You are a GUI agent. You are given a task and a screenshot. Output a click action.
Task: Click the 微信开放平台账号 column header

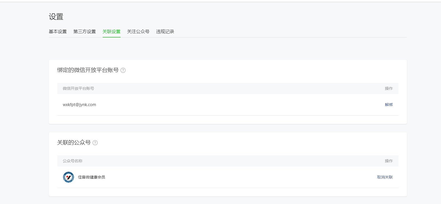click(x=78, y=88)
